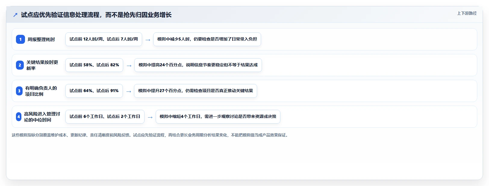Click the box 试点前 58%、试点后 82%
Image resolution: width=489 pixels, height=186 pixels.
click(94, 65)
